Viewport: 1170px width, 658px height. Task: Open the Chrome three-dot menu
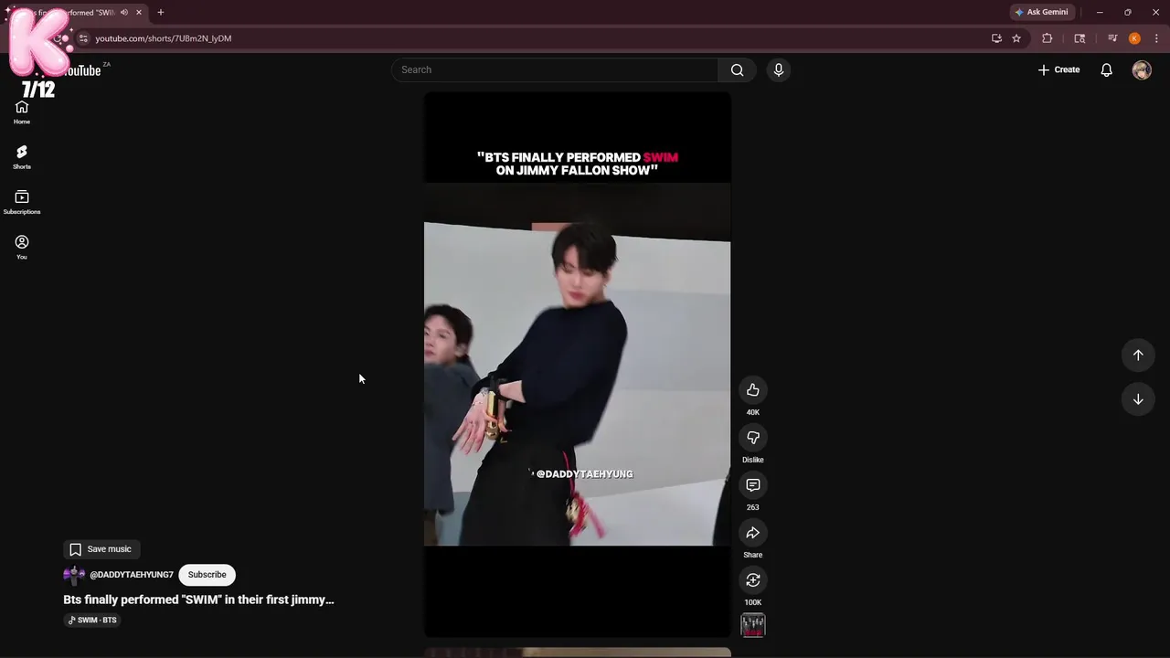pos(1156,38)
